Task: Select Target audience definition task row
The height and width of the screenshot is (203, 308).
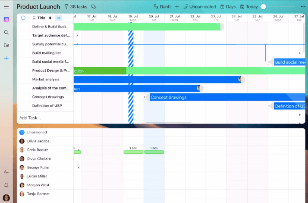Action: tap(45, 35)
